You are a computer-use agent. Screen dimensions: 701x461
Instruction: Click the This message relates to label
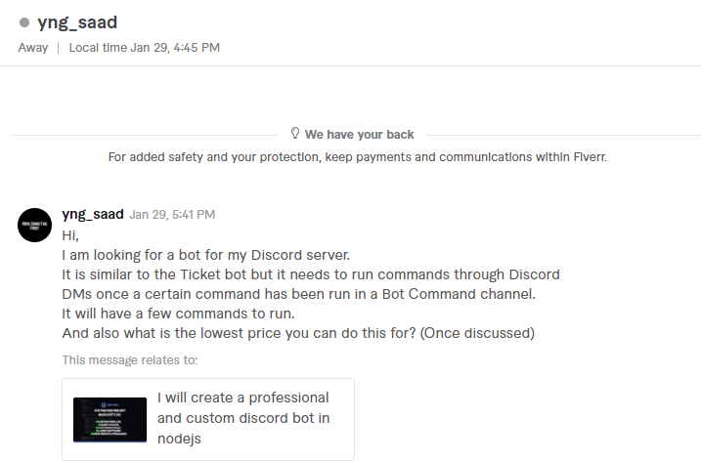tap(129, 359)
